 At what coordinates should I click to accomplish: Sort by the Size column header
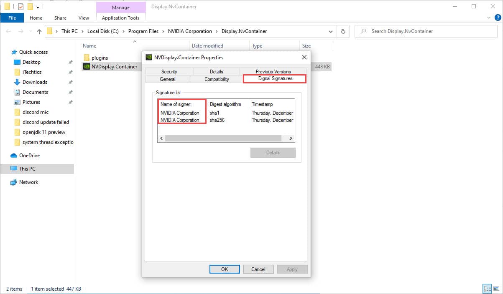(x=306, y=46)
